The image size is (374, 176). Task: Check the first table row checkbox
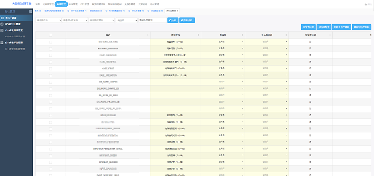click(51, 42)
